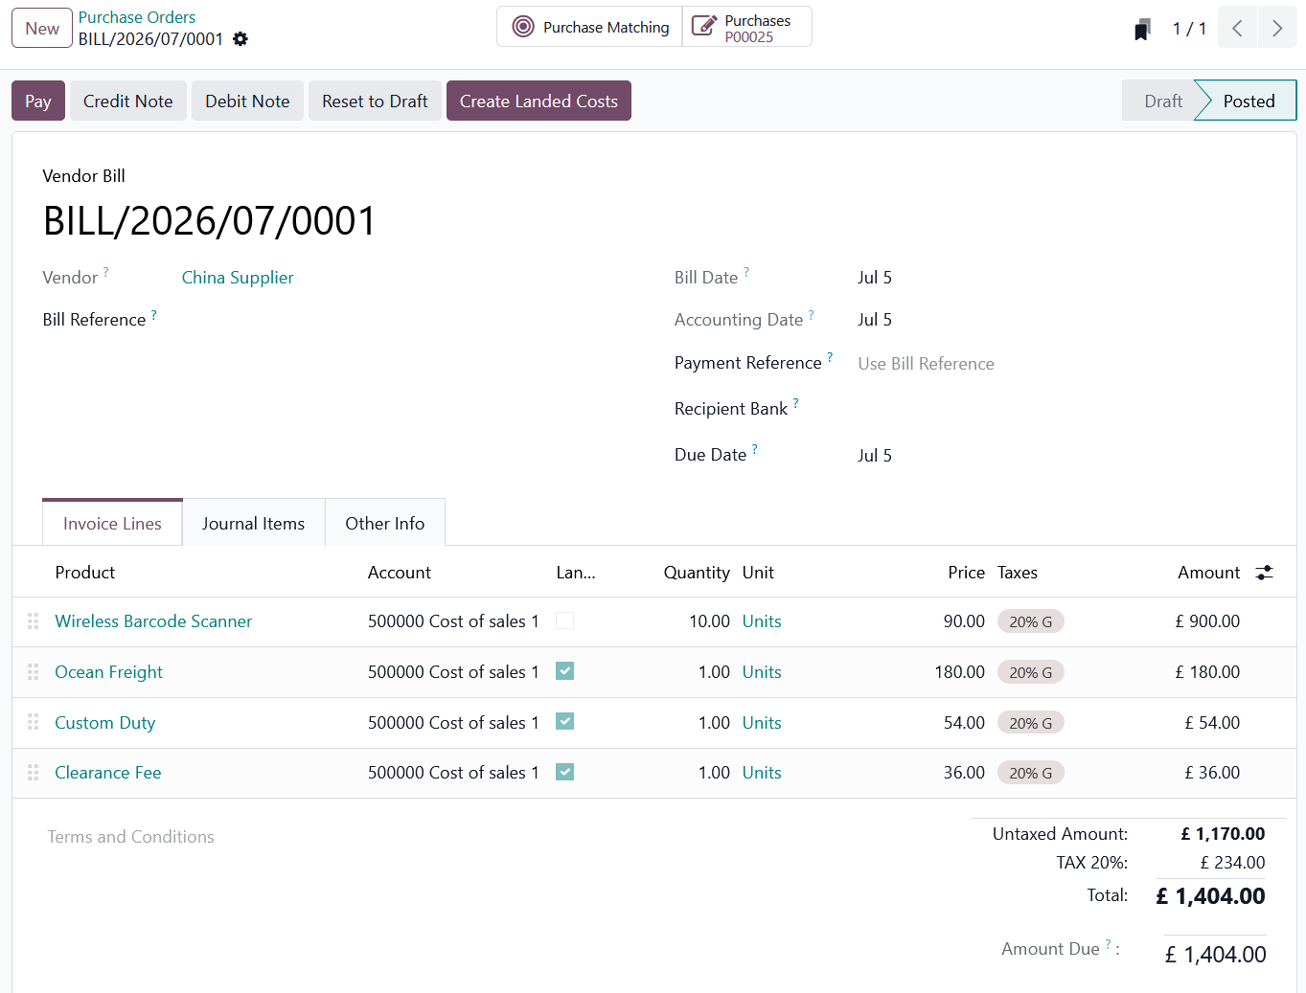Grab drag handle of Wireless Barcode Scanner row
The height and width of the screenshot is (993, 1306).
tap(34, 621)
